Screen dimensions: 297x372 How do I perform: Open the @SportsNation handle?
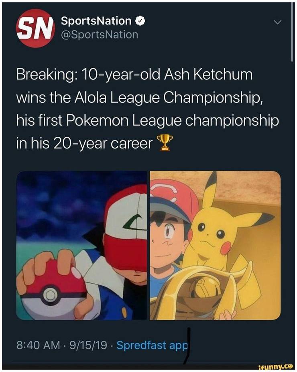(x=100, y=35)
